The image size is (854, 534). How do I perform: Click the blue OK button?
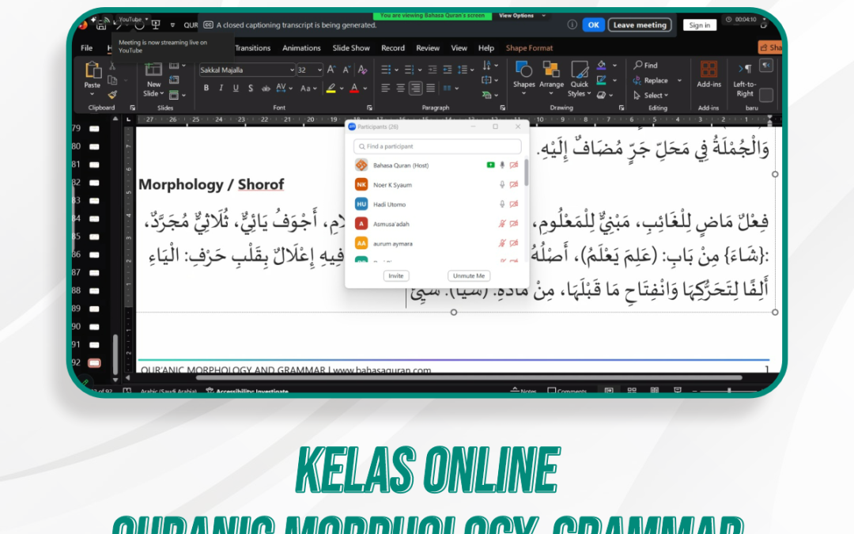pyautogui.click(x=593, y=25)
